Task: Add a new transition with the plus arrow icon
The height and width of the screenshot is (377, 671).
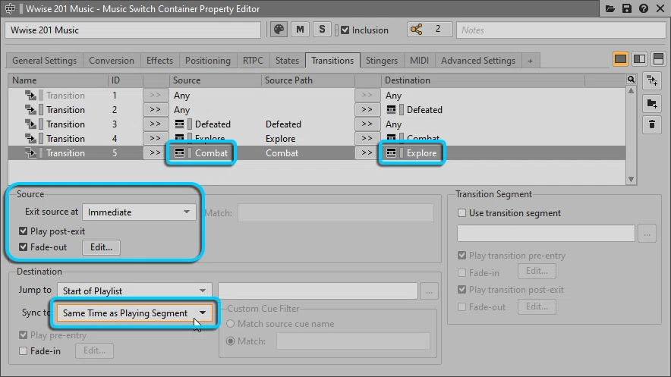Action: point(652,80)
